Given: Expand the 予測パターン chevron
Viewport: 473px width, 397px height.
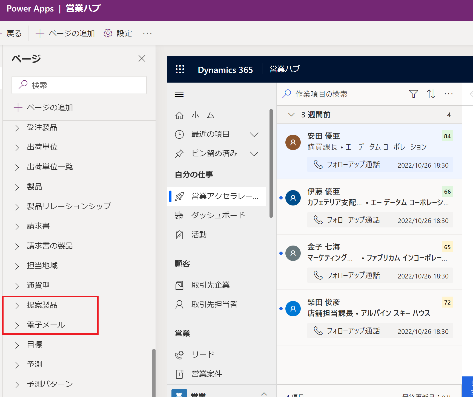Looking at the screenshot, I should coord(17,385).
